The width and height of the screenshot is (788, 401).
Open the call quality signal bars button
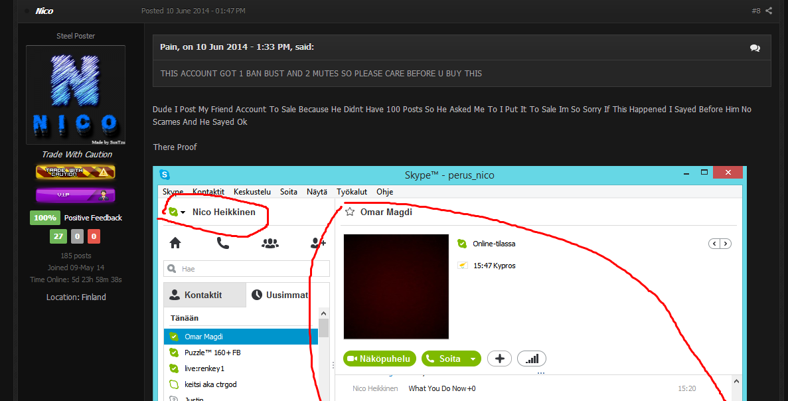(531, 359)
